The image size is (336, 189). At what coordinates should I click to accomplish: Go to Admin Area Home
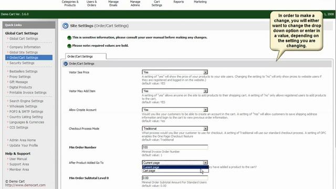click(23, 140)
